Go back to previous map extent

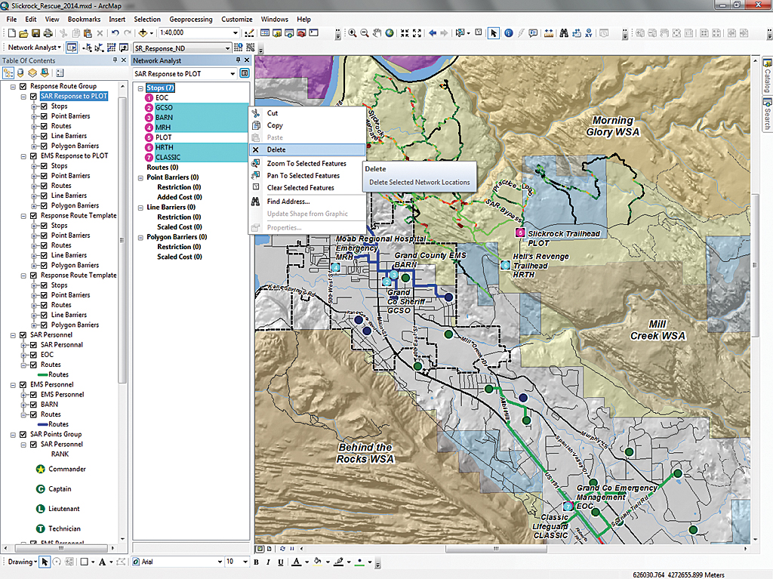433,33
